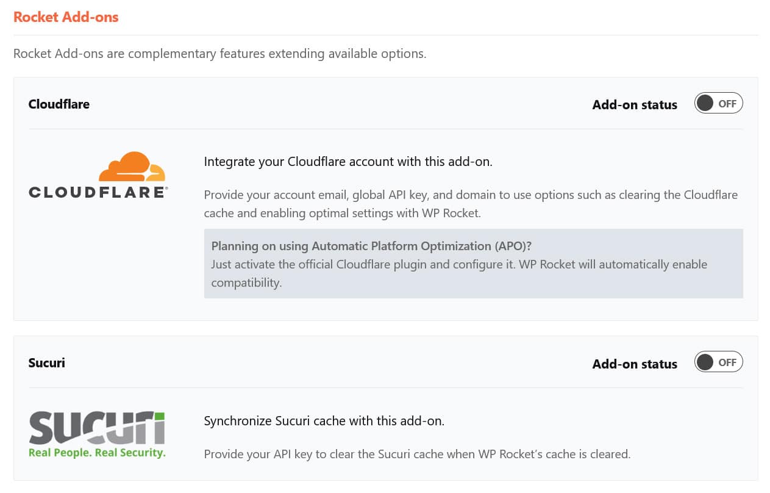Click Sucuri's "Provide your API key" description
This screenshot has height=493, width=770.
(x=417, y=454)
